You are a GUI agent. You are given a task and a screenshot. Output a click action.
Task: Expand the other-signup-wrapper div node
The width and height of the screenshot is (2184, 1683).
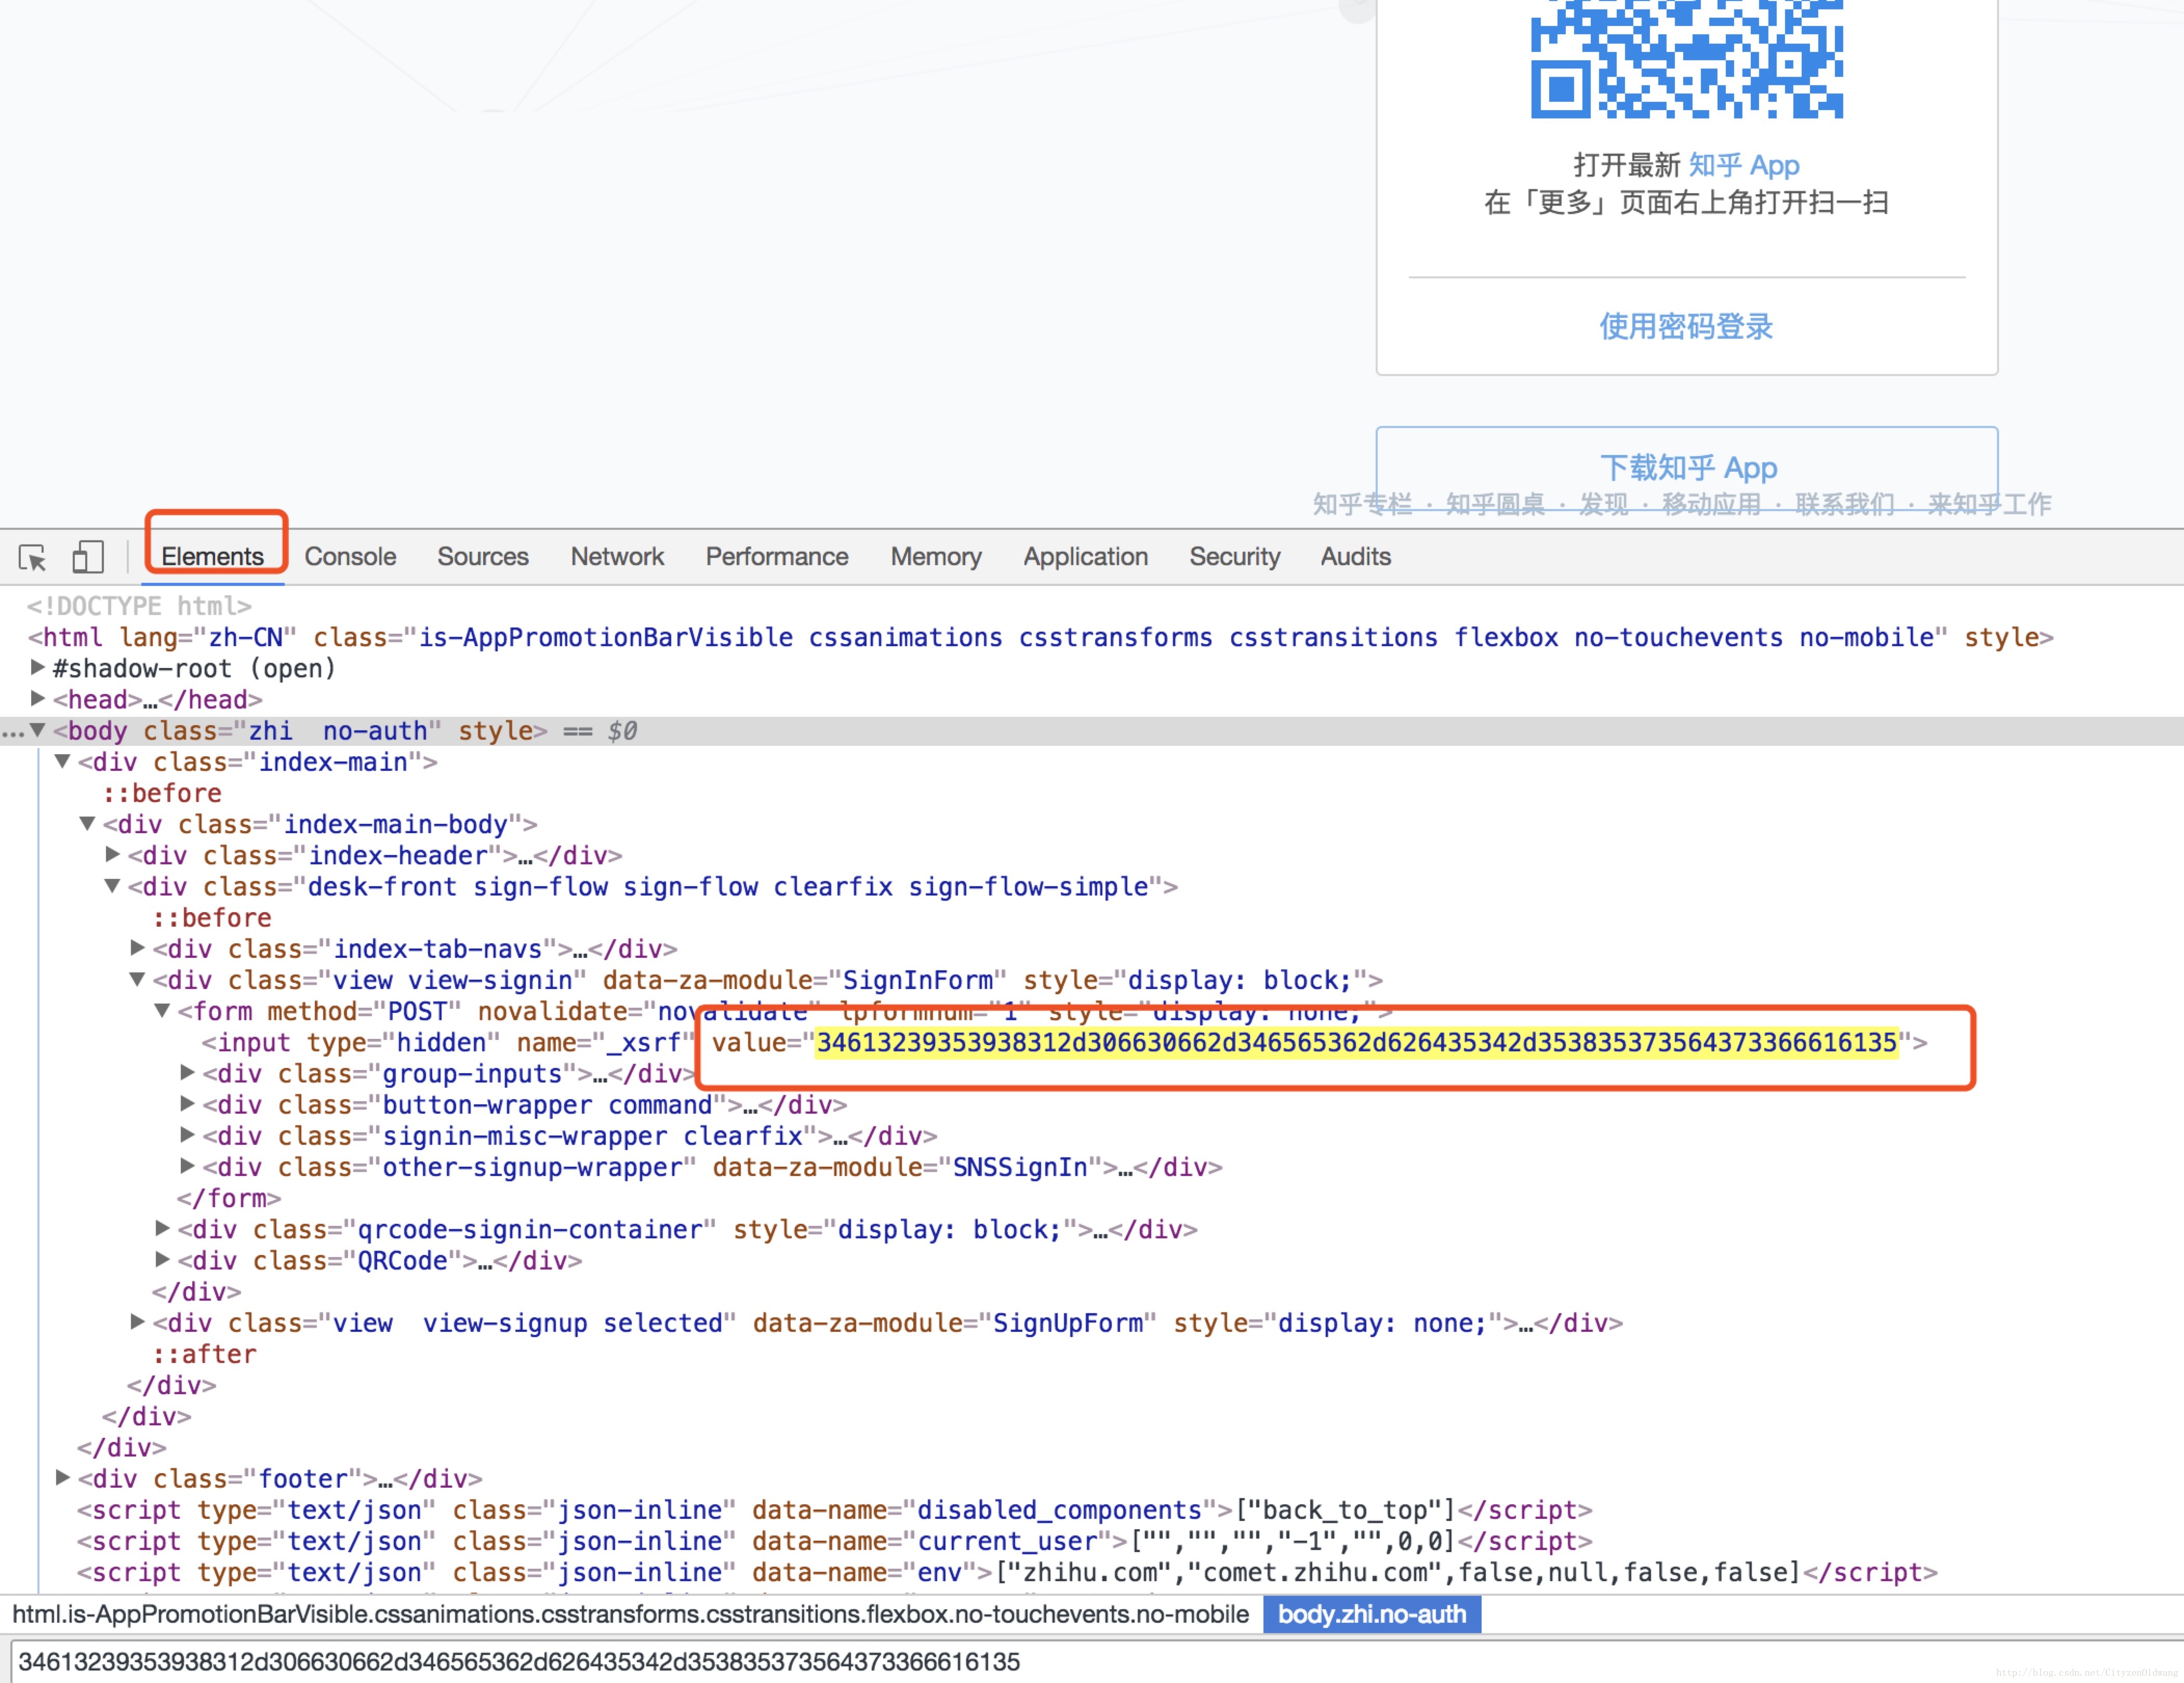pyautogui.click(x=187, y=1166)
